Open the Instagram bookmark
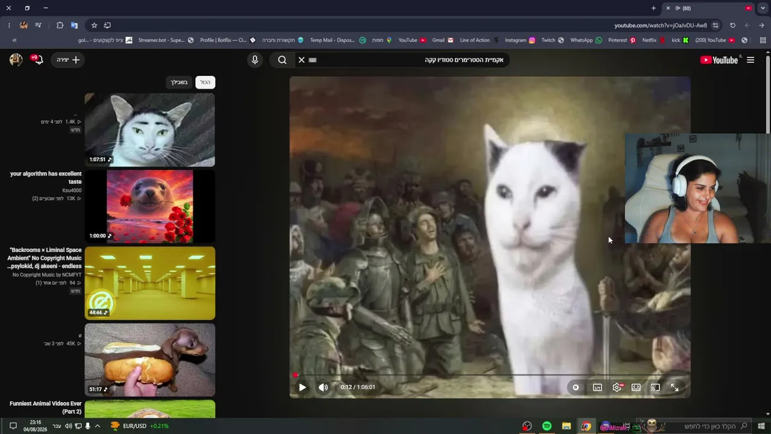The image size is (771, 434). (x=520, y=40)
